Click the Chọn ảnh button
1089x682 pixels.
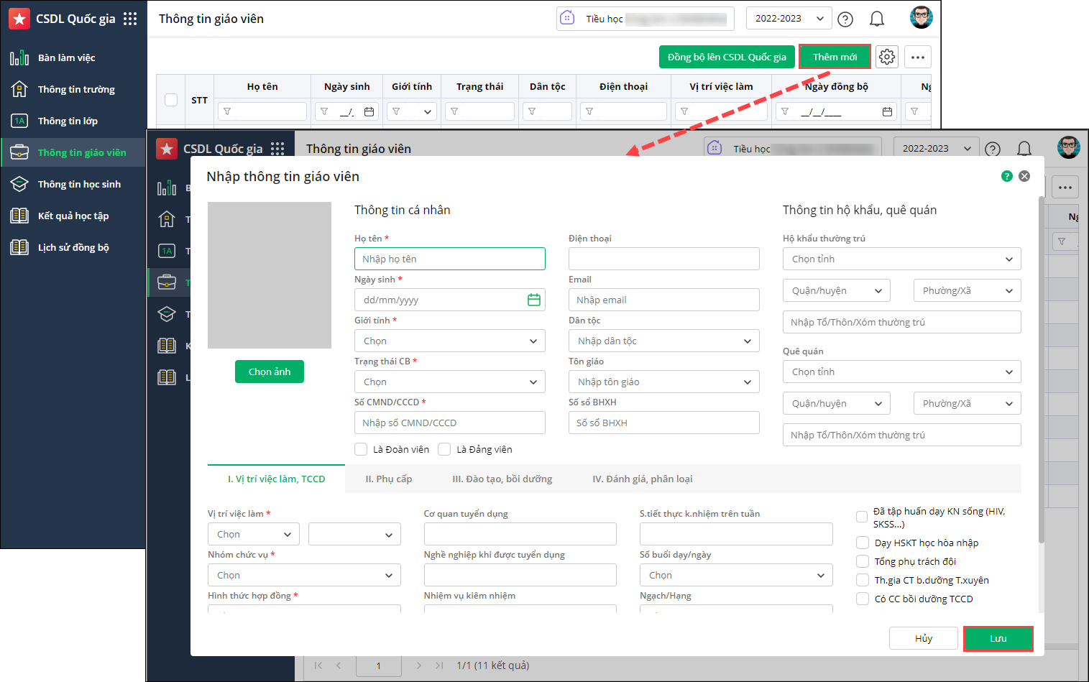270,372
